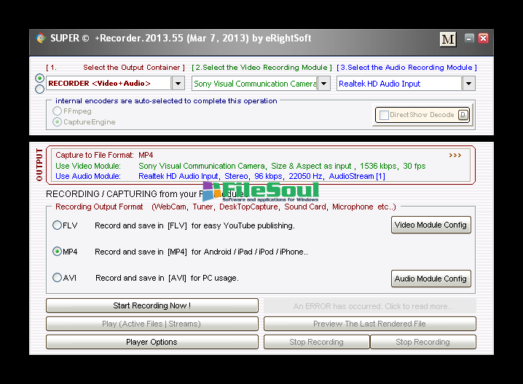Screen dimensions: 523x384
Task: Open Video Module Config
Action: click(x=430, y=225)
